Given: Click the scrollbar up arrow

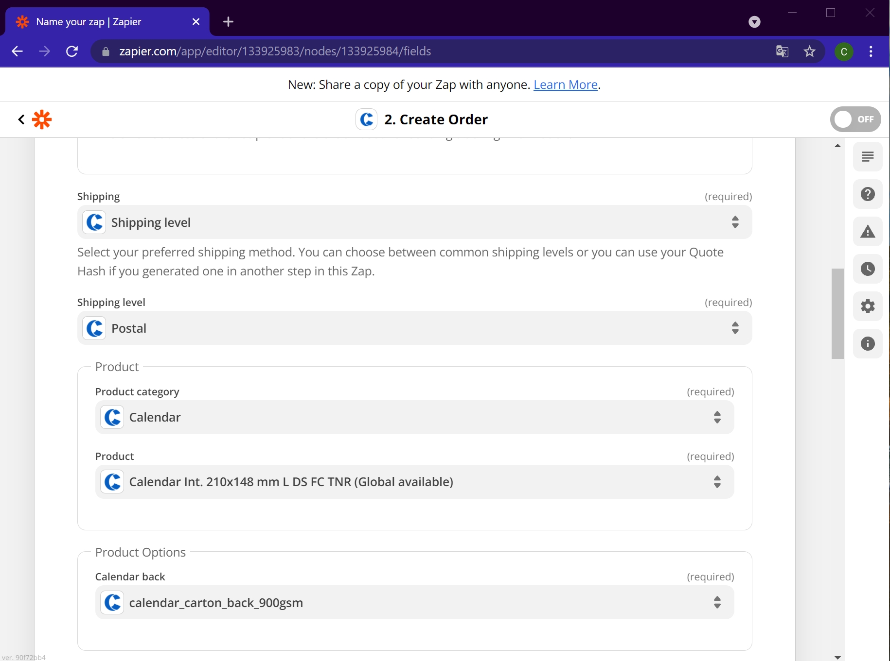Looking at the screenshot, I should [837, 145].
